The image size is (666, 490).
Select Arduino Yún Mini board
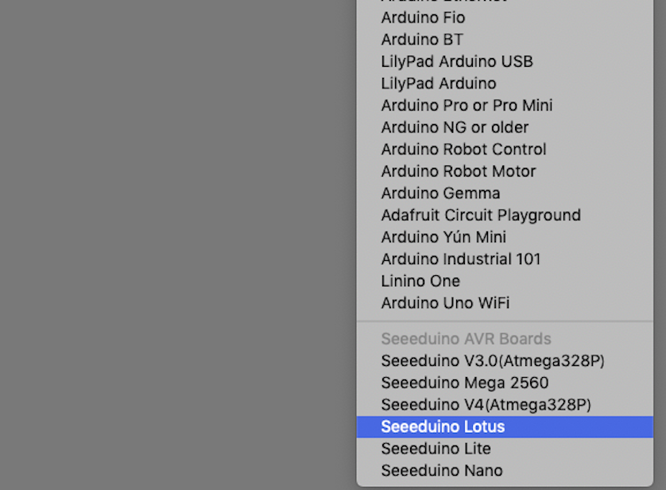(x=443, y=237)
